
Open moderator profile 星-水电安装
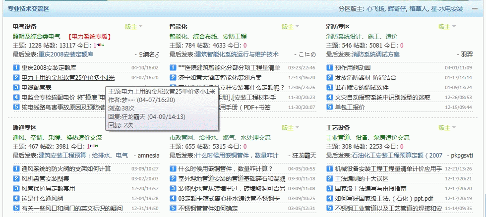[447, 9]
